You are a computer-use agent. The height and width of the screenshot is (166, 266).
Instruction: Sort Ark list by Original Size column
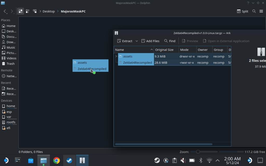pos(166,50)
